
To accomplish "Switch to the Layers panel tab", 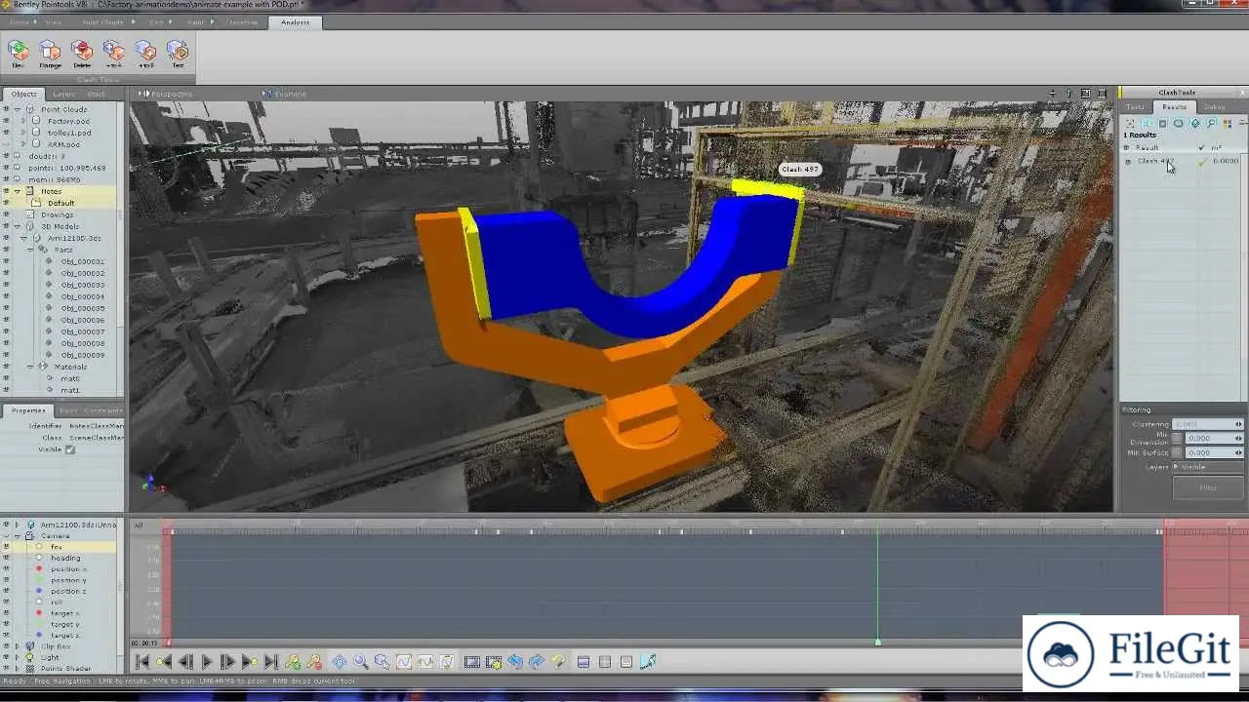I will pos(63,94).
